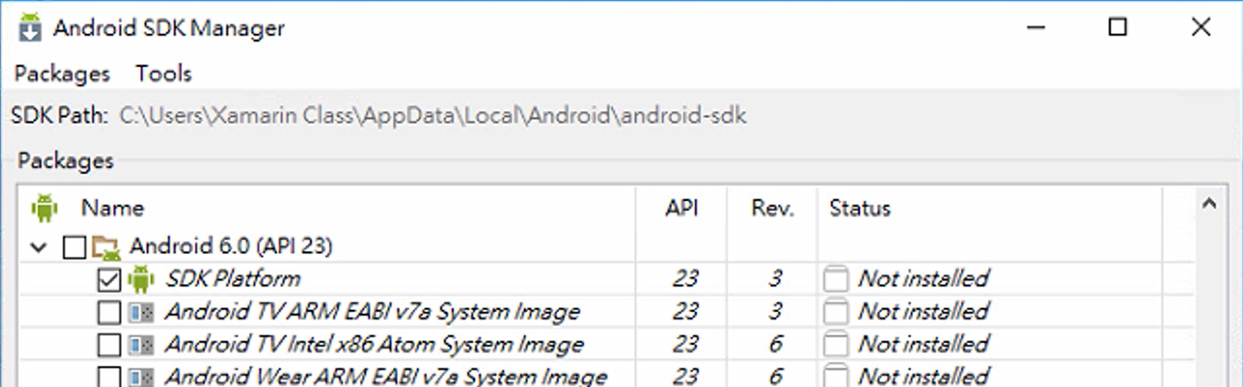Click SDK Platform not-installed status icon

pos(835,279)
